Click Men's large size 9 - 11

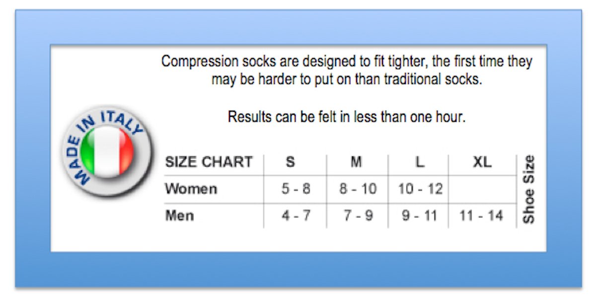point(420,216)
